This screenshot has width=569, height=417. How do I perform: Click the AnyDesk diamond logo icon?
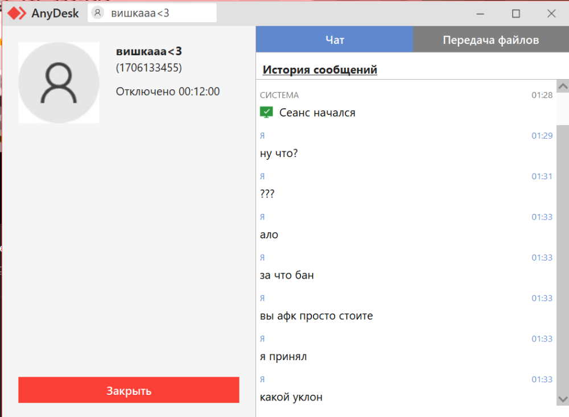pos(15,13)
